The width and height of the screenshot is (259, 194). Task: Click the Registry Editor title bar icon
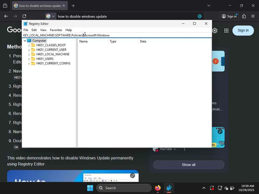(x=26, y=24)
